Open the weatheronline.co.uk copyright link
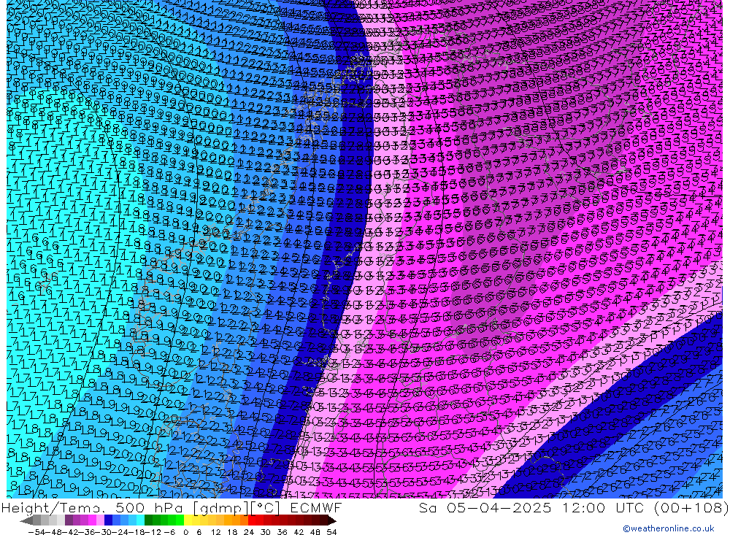 click(x=668, y=528)
